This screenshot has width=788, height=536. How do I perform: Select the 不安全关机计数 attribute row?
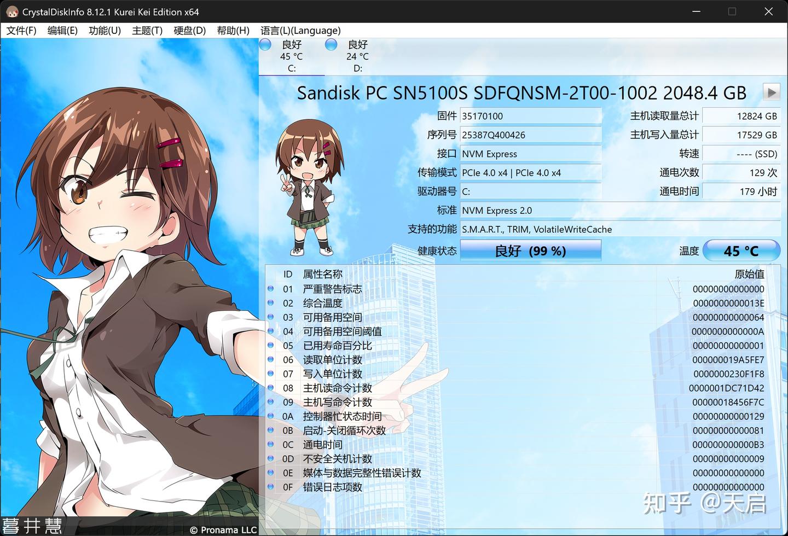(x=517, y=459)
